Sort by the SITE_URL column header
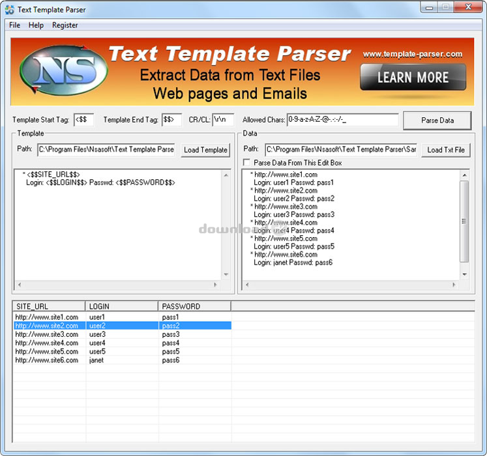Image resolution: width=487 pixels, height=456 pixels. 49,306
